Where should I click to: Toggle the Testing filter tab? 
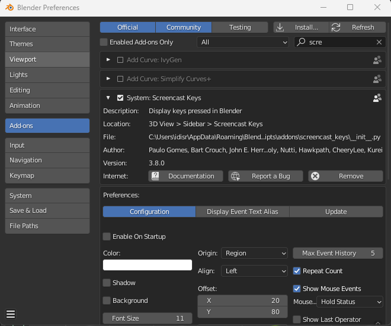click(240, 27)
